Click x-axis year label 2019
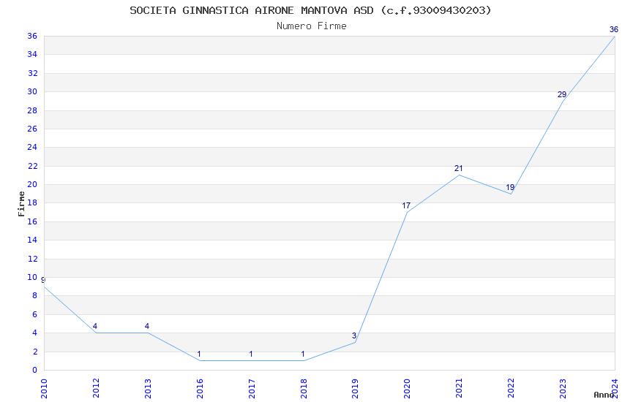 click(355, 389)
